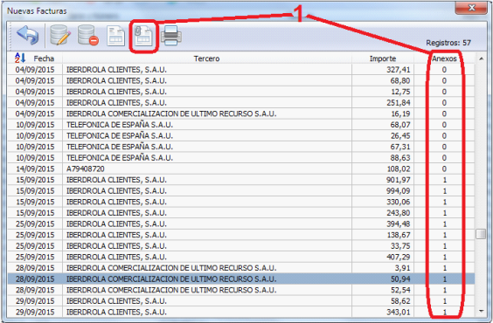Viewport: 493px width, 323px height.
Task: Select the row with importe 68,80
Action: (x=241, y=80)
